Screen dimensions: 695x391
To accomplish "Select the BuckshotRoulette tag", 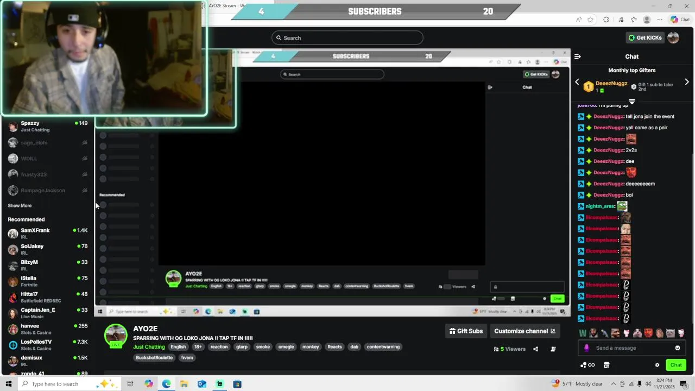I will point(154,358).
